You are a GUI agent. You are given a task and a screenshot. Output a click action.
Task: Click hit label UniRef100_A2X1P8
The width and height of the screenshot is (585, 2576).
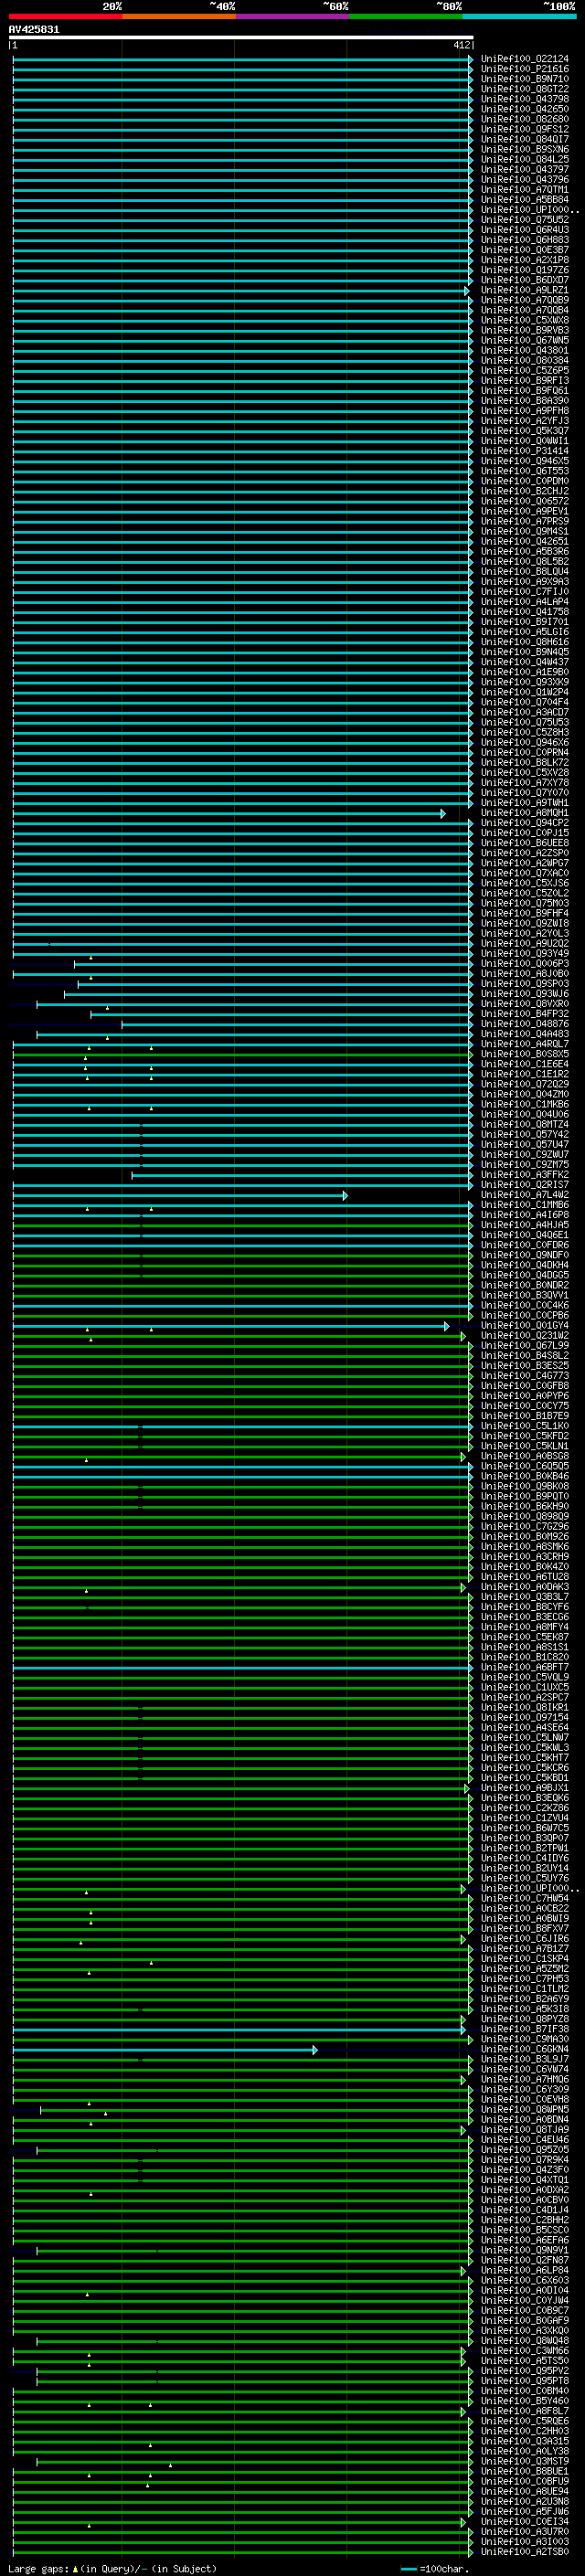[x=525, y=260]
